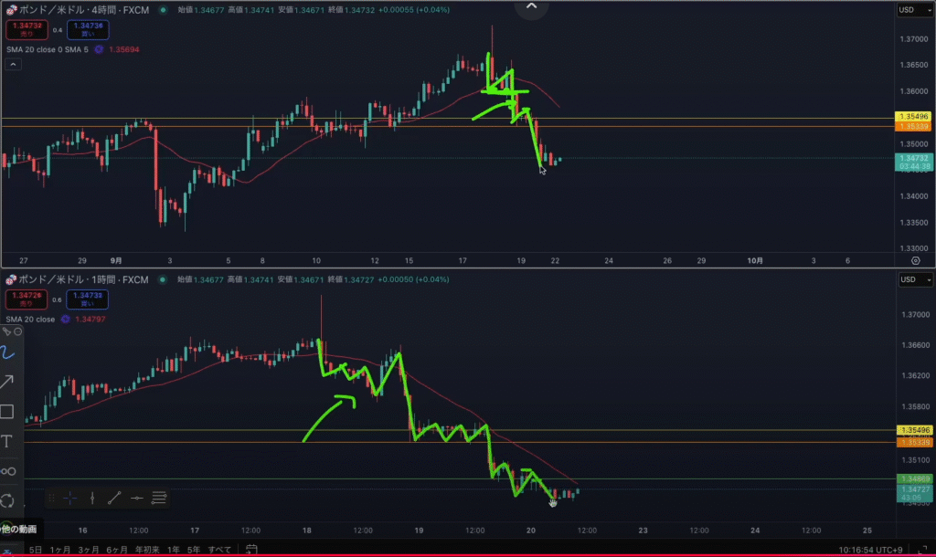This screenshot has height=557, width=936.
Task: Select the arrow drawing tool
Action: point(8,382)
